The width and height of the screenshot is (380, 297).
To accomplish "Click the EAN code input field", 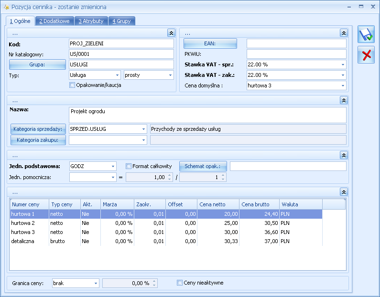I will [296, 43].
